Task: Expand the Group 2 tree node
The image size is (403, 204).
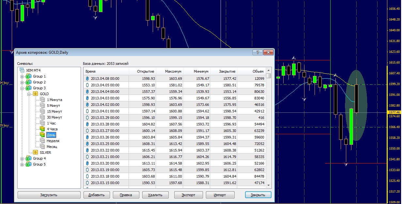Action: [x=22, y=82]
